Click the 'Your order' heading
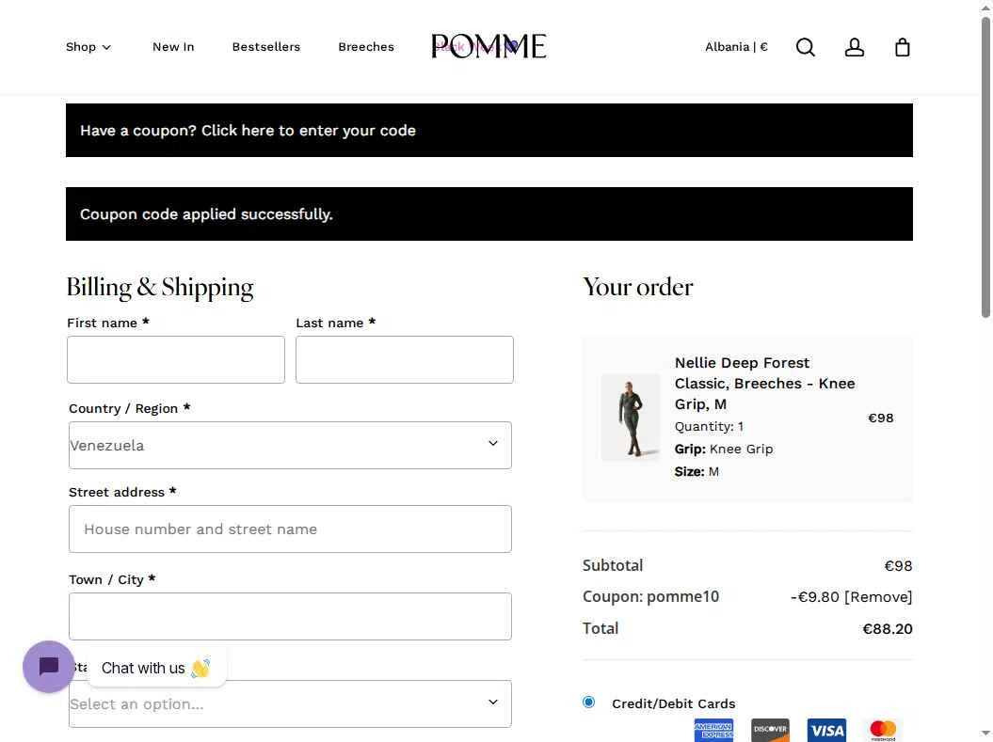The image size is (993, 742). click(x=638, y=287)
